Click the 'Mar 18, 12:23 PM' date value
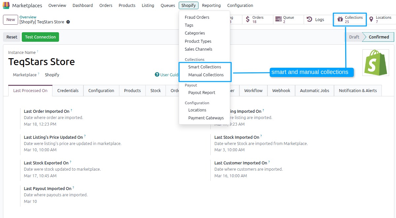Image resolution: width=396 pixels, height=218 pixels. pos(40,124)
